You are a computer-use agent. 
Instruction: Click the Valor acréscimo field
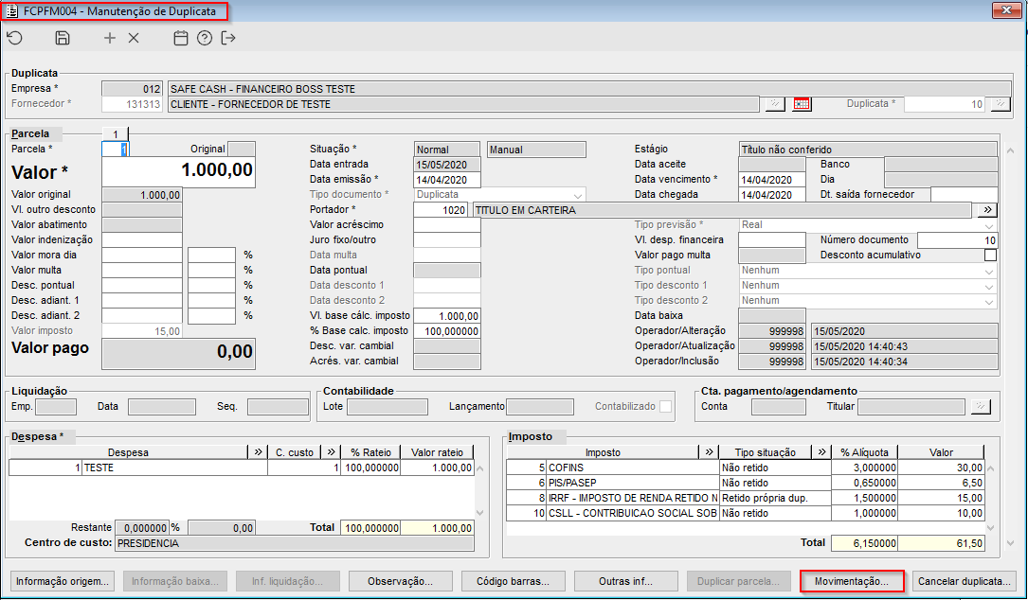click(447, 225)
